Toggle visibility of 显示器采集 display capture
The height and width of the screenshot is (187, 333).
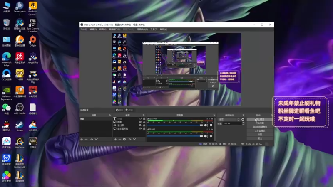click(x=140, y=128)
